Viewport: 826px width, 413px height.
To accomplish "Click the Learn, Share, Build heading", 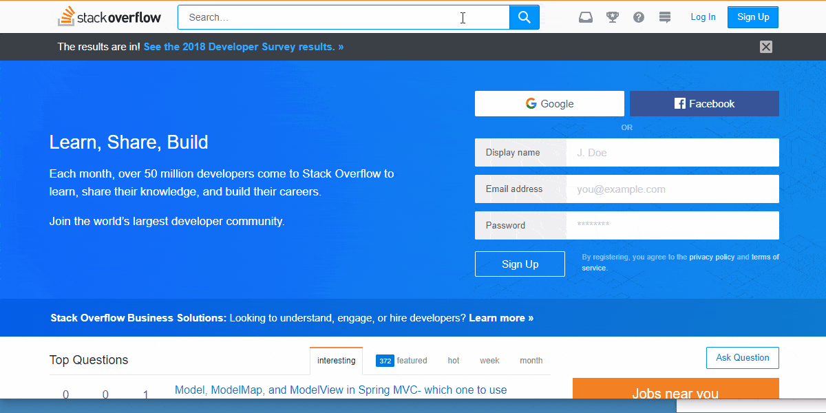I will coord(129,142).
